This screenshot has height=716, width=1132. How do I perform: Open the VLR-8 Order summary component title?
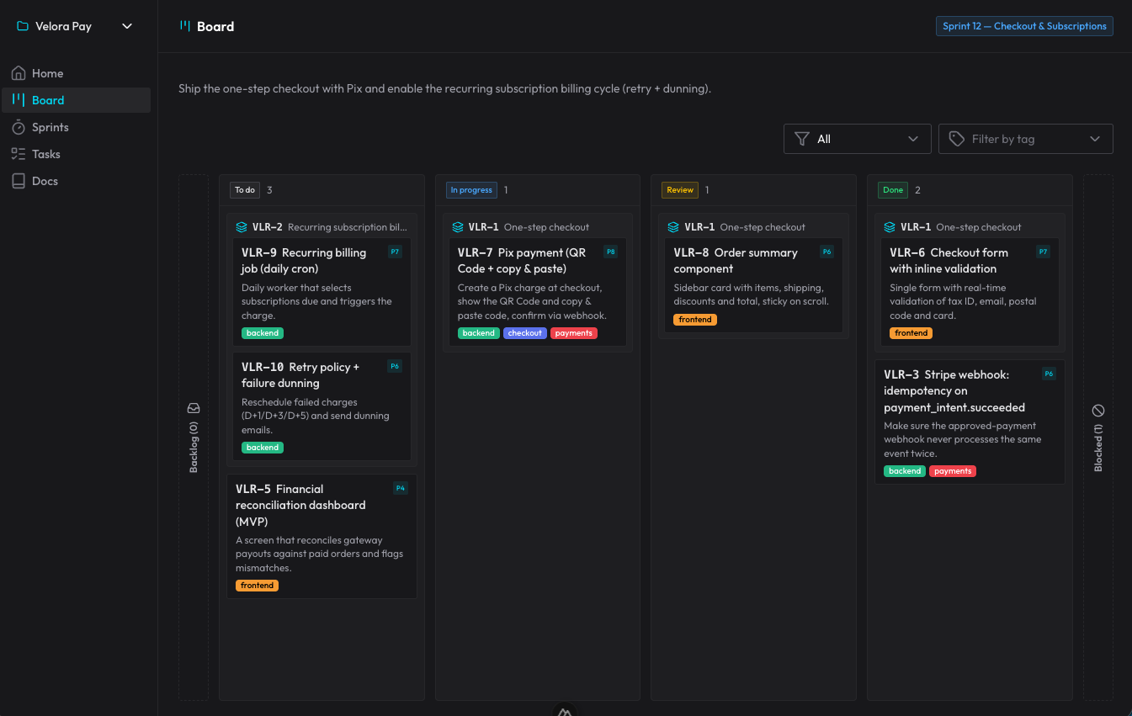point(736,260)
